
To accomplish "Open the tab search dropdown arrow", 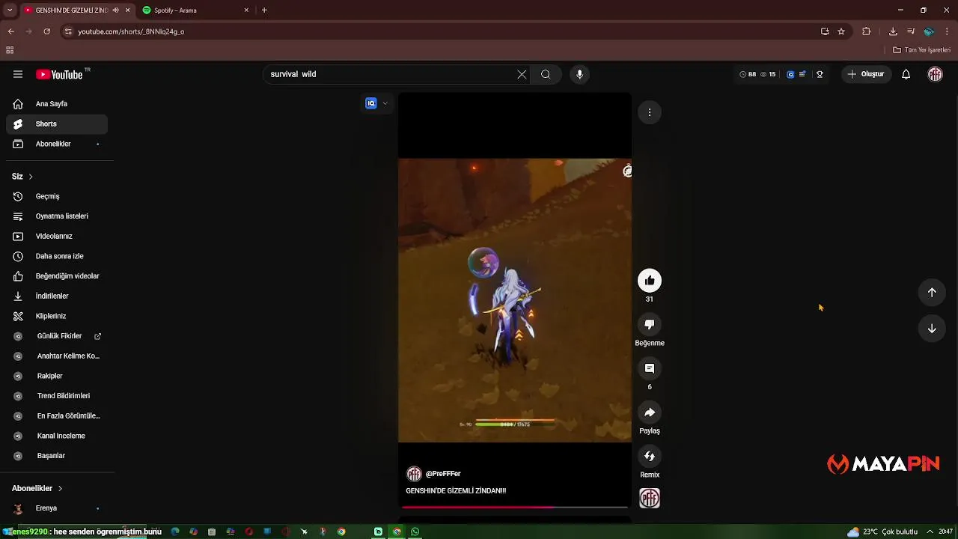I will click(10, 10).
